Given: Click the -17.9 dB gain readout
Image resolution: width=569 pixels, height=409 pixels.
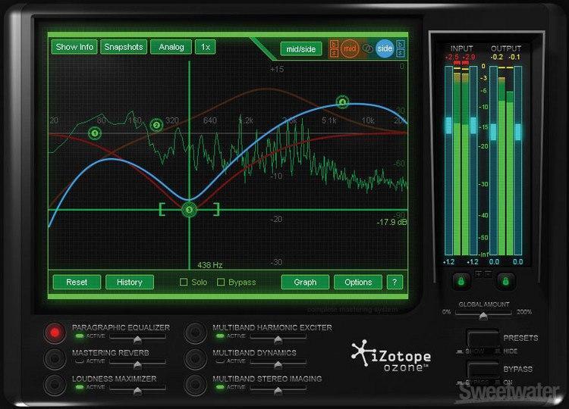Looking at the screenshot, I should 392,222.
